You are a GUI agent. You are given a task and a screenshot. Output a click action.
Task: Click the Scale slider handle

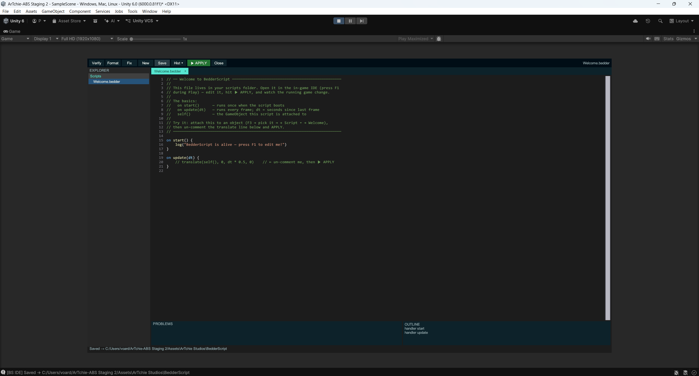coord(131,39)
